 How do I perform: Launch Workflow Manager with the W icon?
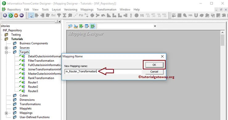[x=16, y=15]
